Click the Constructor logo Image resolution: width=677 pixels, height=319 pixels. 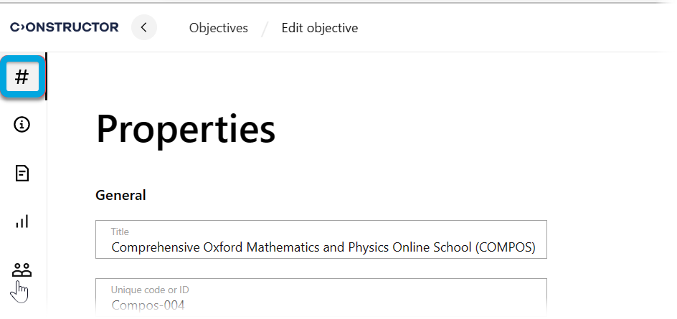pos(65,27)
